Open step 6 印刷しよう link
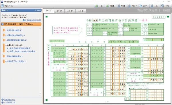This screenshot has height=105, width=172. 15,61
